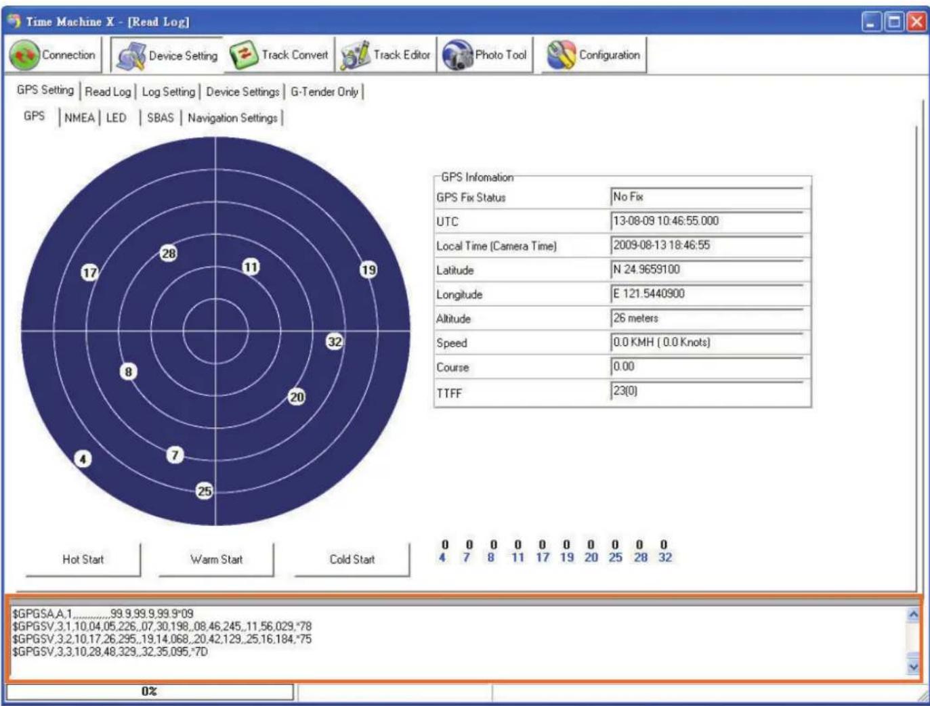
Task: Click the Longitude value field
Action: pyautogui.click(x=706, y=294)
